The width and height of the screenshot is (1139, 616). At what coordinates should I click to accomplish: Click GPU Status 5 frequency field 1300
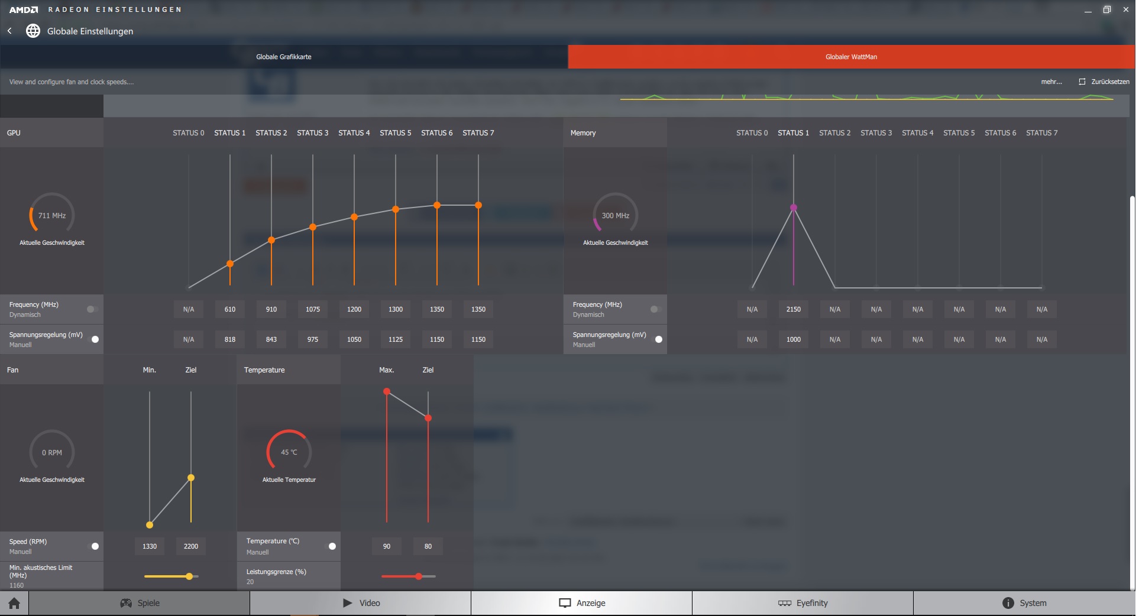pos(396,309)
